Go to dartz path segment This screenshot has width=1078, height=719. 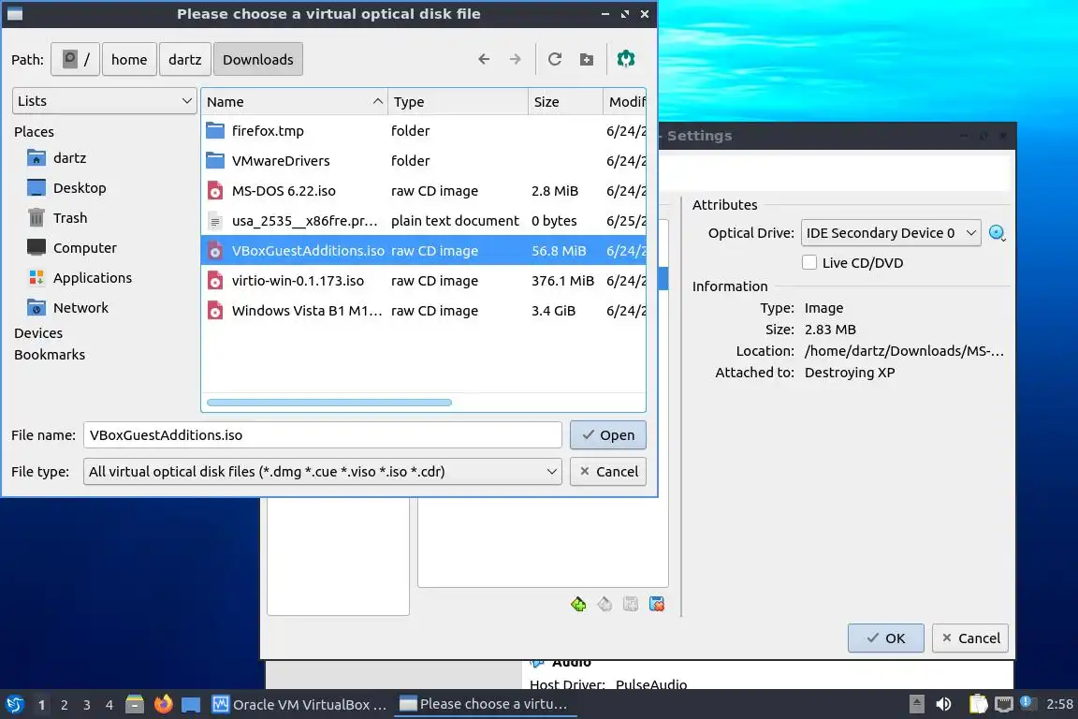click(185, 59)
